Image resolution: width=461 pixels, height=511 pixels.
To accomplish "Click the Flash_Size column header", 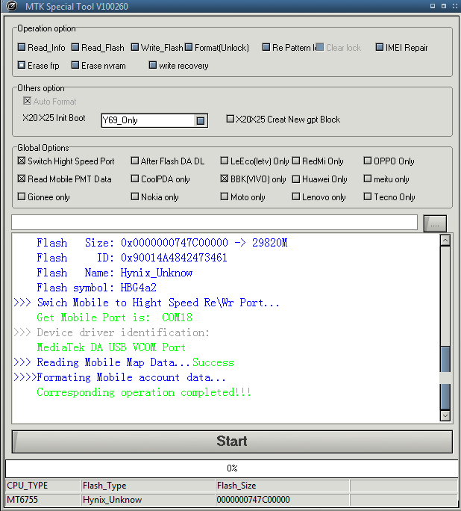I will [x=283, y=486].
